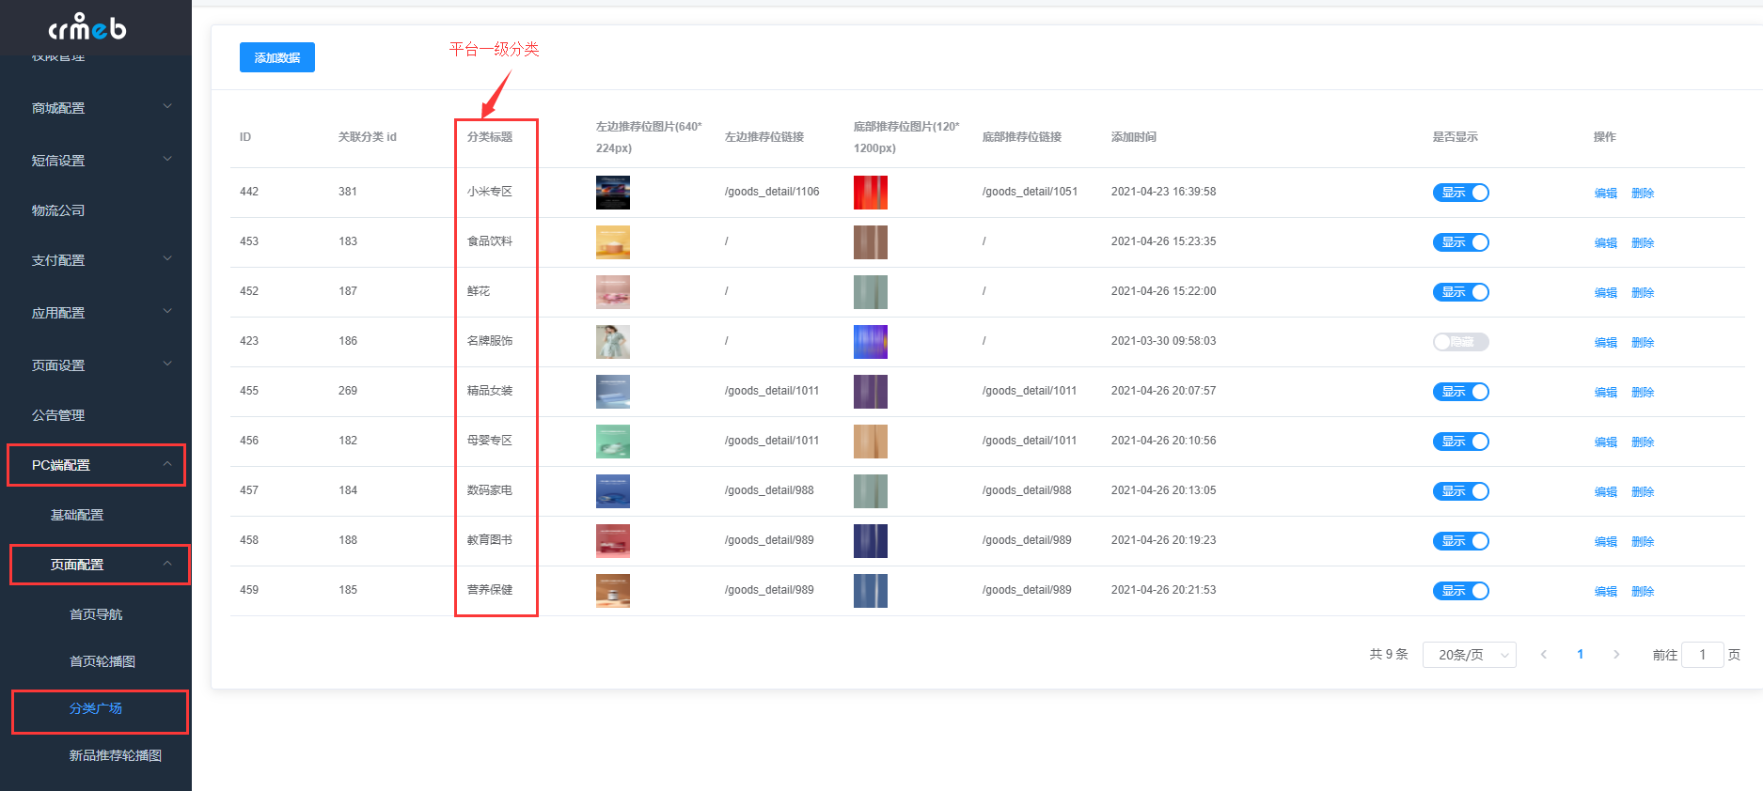Click the 2021-04-26 20:21:53 timestamp cell

click(1164, 590)
